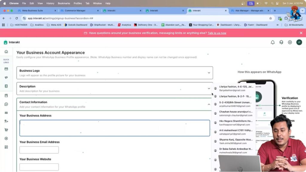Click Talk to us now link

tap(217, 33)
